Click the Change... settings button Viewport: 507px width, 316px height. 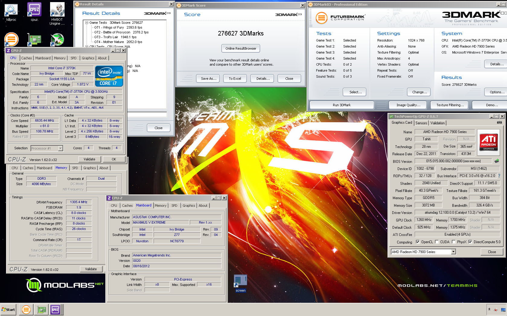[419, 92]
